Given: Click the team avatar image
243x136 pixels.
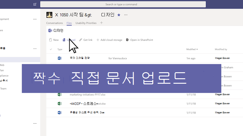Looking at the screenshot, I should (49, 15).
